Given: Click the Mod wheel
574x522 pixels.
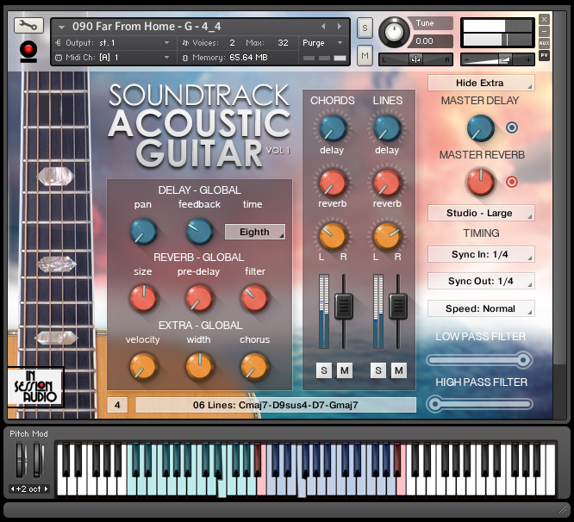Looking at the screenshot, I should tap(38, 460).
